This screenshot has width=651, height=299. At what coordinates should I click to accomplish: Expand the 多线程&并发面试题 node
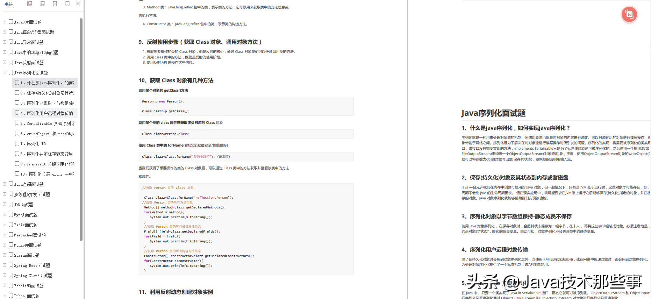point(5,194)
